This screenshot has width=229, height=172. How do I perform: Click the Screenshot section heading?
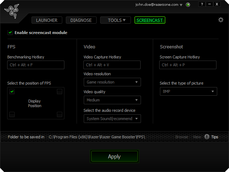pyautogui.click(x=171, y=47)
